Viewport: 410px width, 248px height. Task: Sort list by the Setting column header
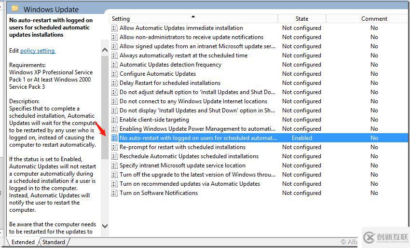193,18
